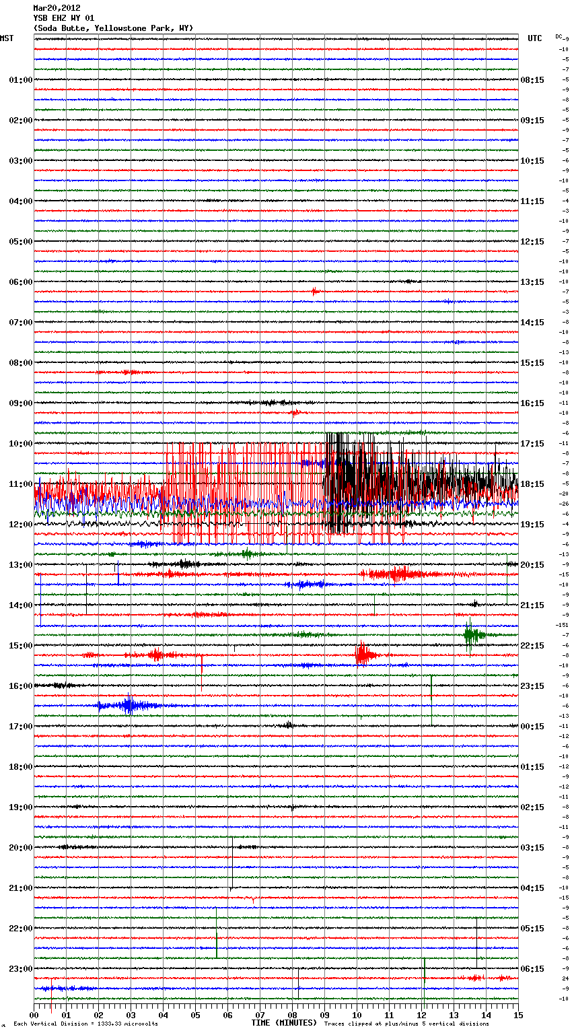Click the 13:15 UTC time label

click(532, 282)
